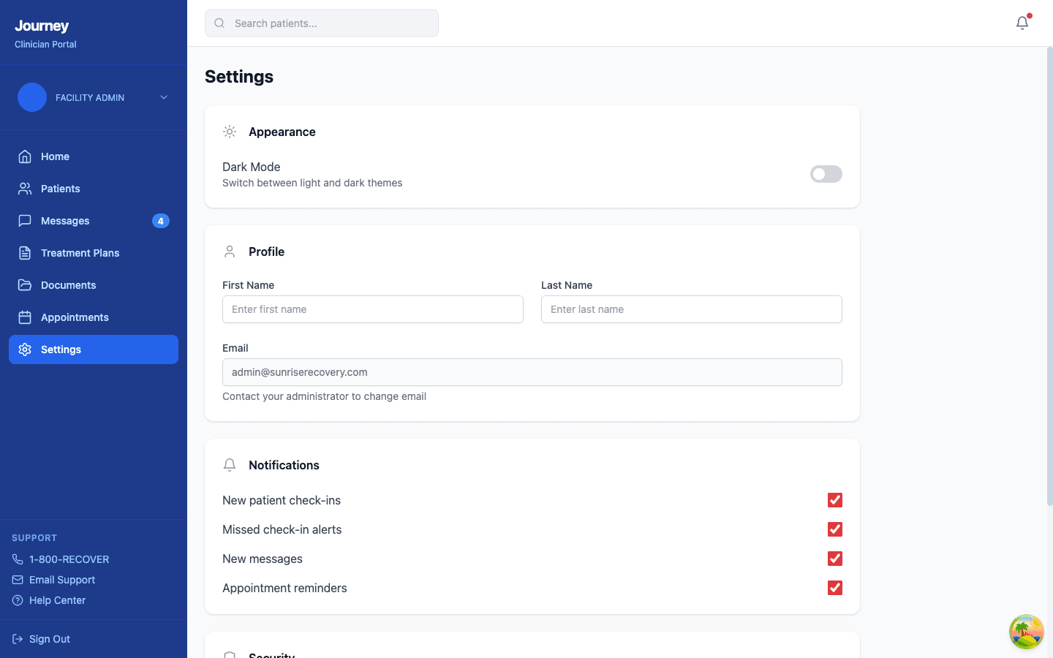Image resolution: width=1053 pixels, height=658 pixels.
Task: Uncheck New patient check-ins notification
Action: pos(835,500)
